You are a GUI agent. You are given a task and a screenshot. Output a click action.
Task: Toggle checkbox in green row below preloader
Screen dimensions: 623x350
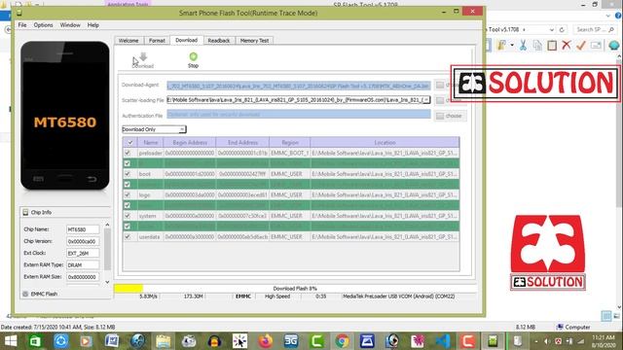point(128,163)
